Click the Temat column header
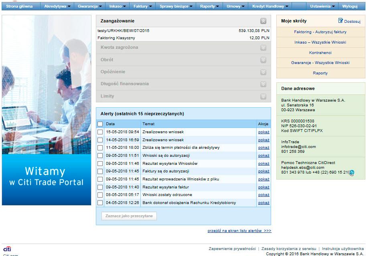Viewport: 367px width, 256px height. 148,124
